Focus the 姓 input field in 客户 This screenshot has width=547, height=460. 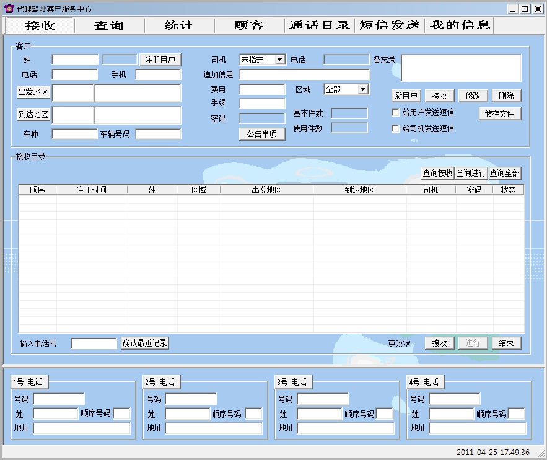75,60
